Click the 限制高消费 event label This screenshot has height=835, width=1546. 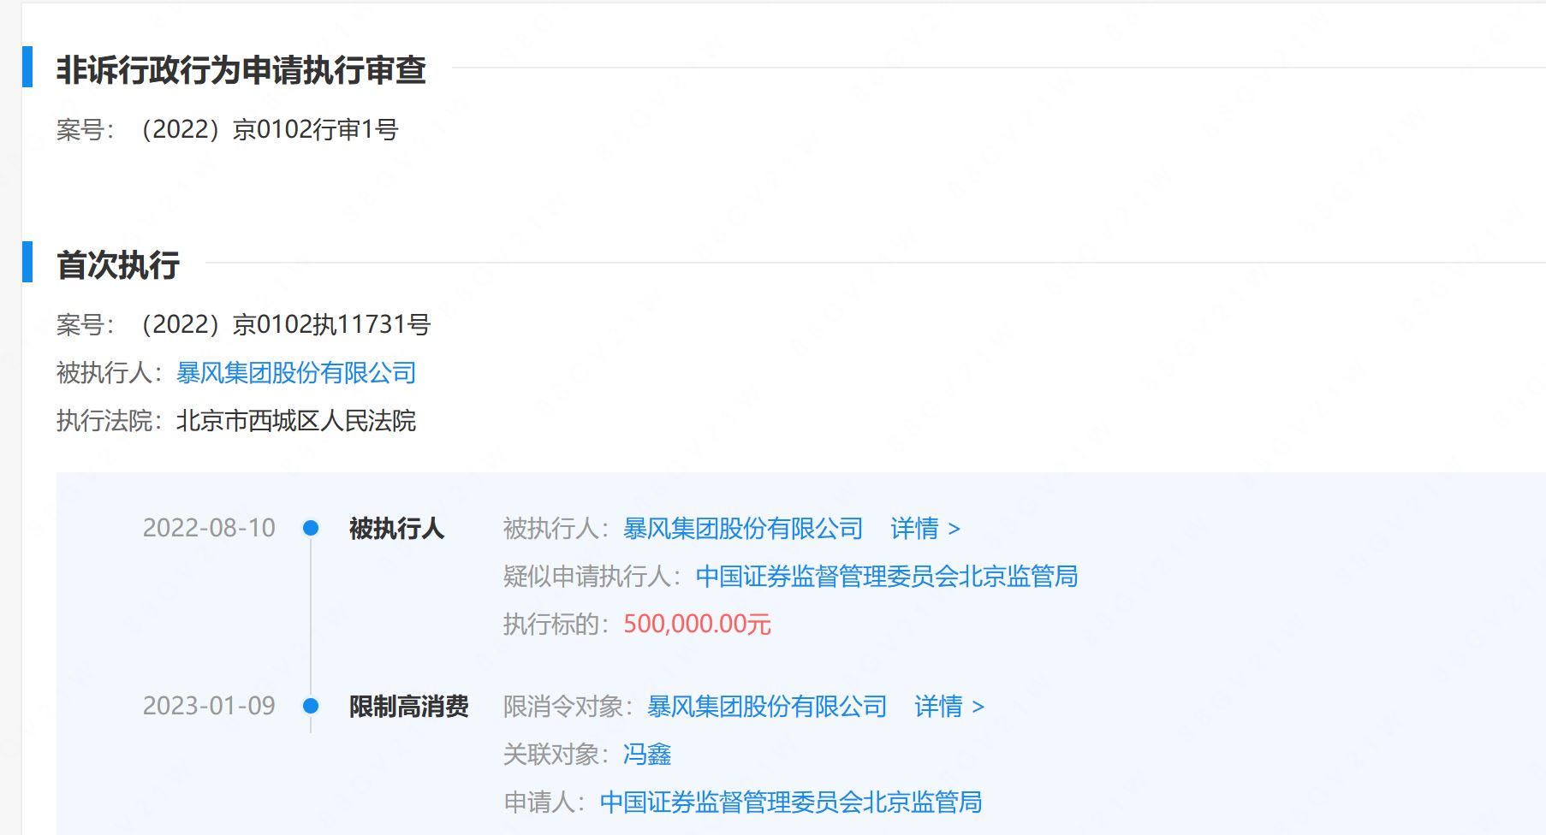(x=409, y=707)
